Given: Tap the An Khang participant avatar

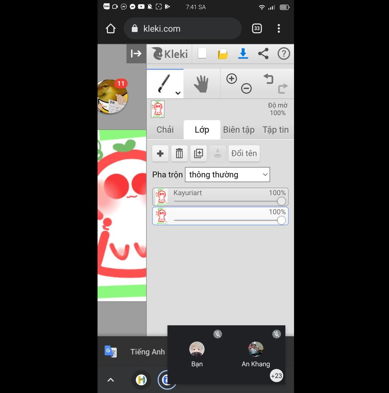Looking at the screenshot, I should pyautogui.click(x=256, y=349).
